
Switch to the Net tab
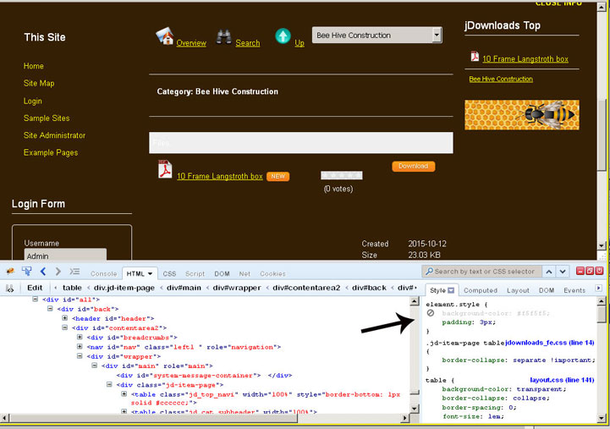point(245,274)
